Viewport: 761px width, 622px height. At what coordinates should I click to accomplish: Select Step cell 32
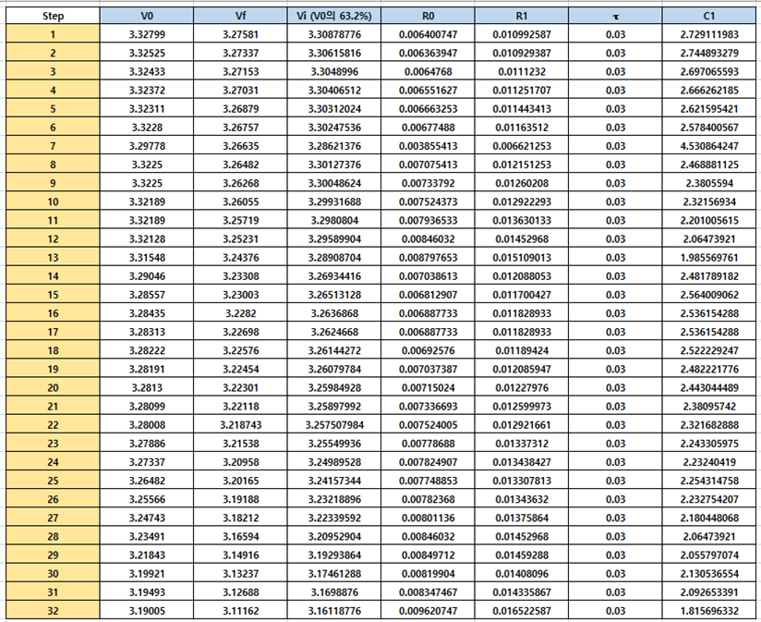coord(53,611)
